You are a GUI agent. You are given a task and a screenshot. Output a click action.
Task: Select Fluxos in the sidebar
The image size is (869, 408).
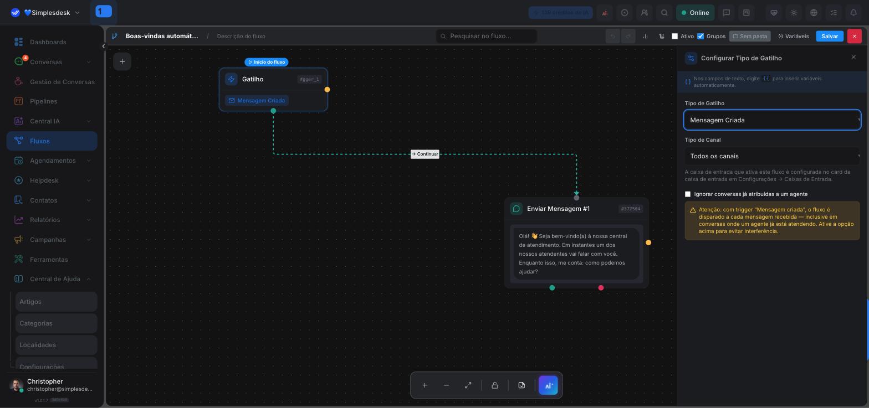pos(52,141)
